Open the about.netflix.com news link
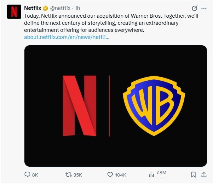The image size is (213, 184). pyautogui.click(x=67, y=37)
